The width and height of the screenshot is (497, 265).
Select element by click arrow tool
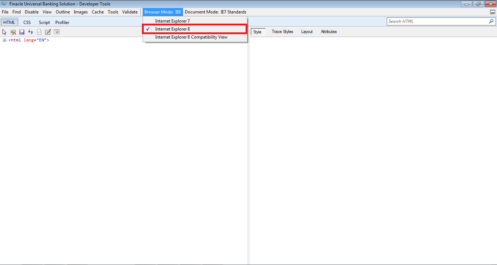tap(4, 32)
